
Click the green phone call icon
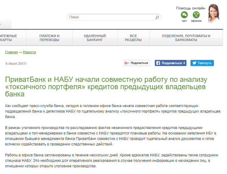[x=196, y=15]
